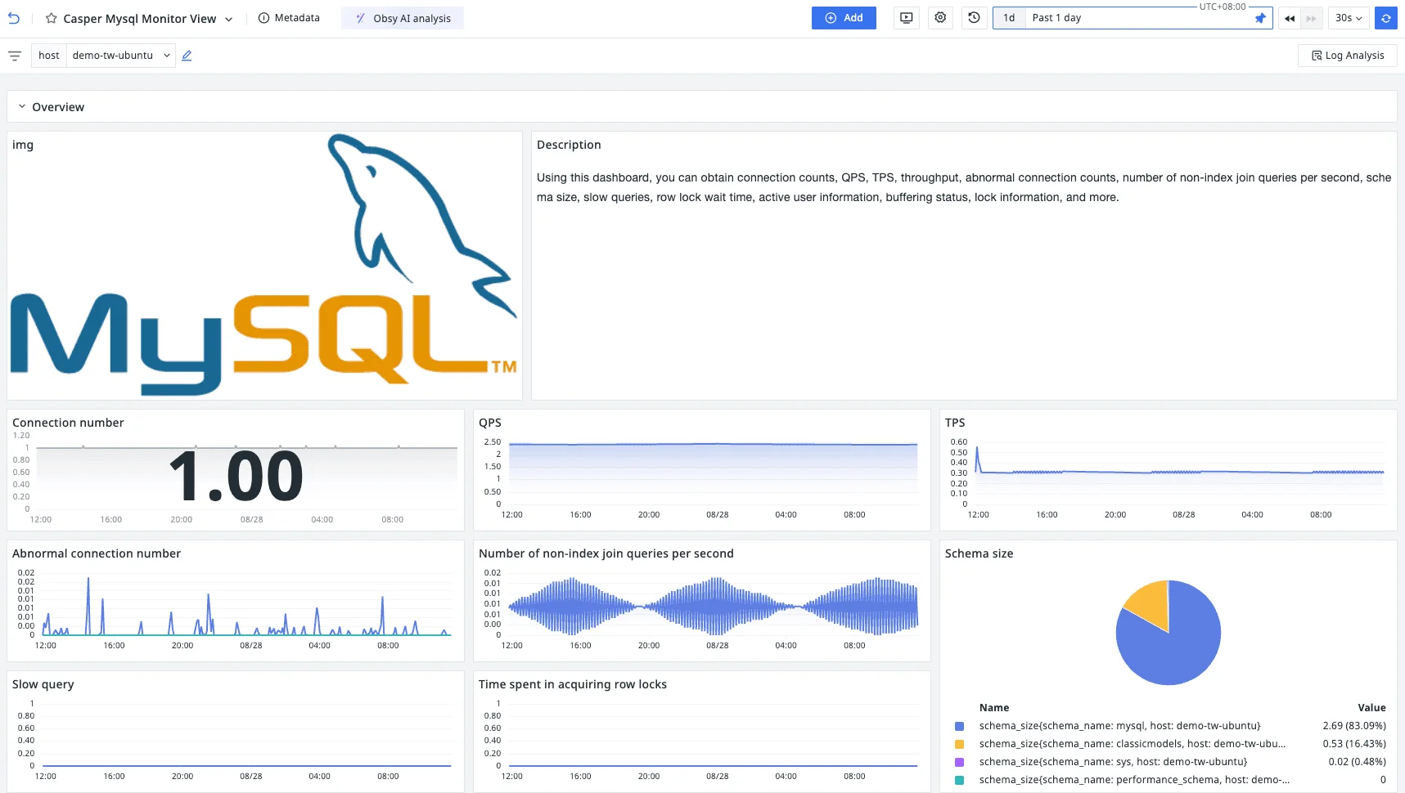Viewport: 1405px width, 793px height.
Task: Open the filter list icon
Action: (x=15, y=56)
